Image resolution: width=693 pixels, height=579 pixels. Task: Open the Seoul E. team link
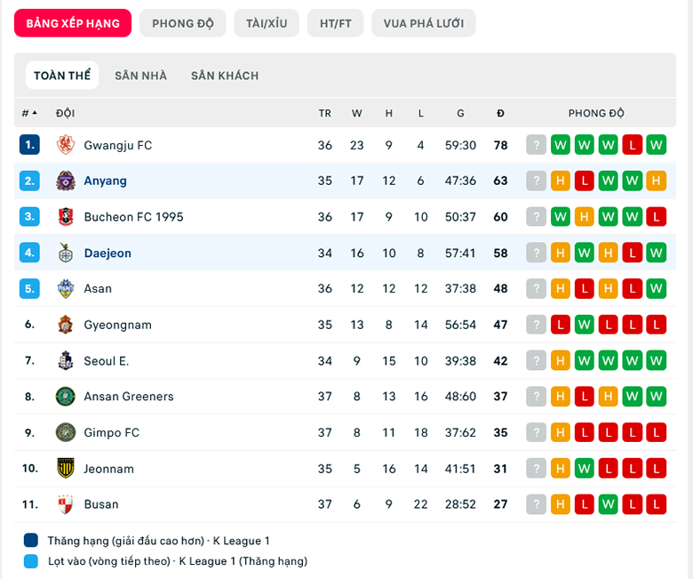click(x=107, y=361)
